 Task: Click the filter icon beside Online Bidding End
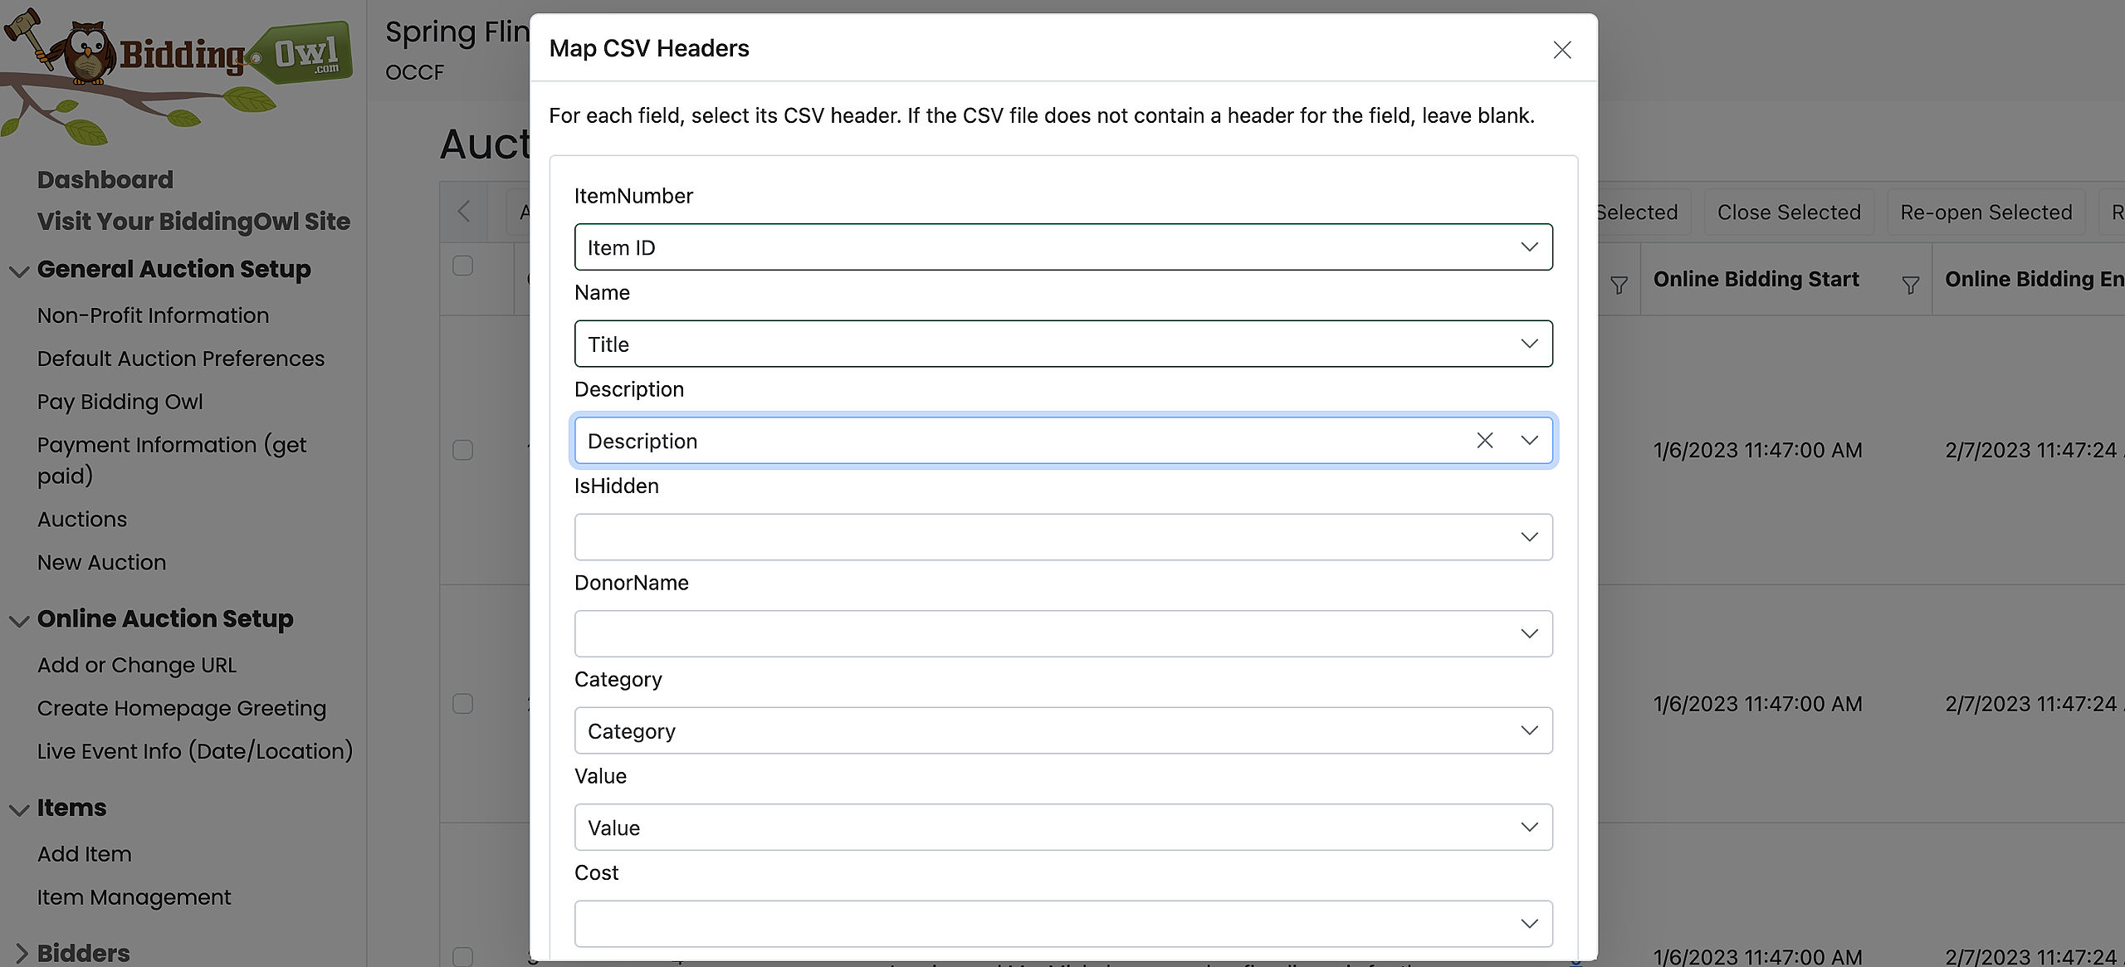(1910, 286)
